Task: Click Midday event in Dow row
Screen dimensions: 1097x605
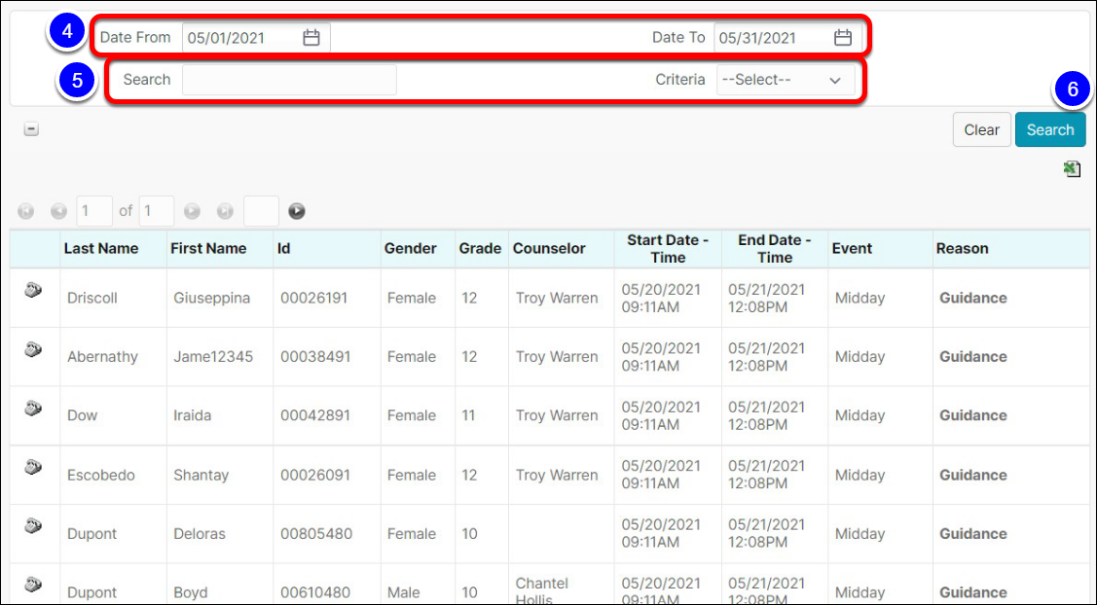Action: click(x=859, y=415)
